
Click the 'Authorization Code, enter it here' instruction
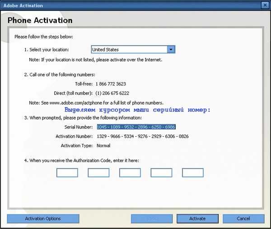coord(82,161)
